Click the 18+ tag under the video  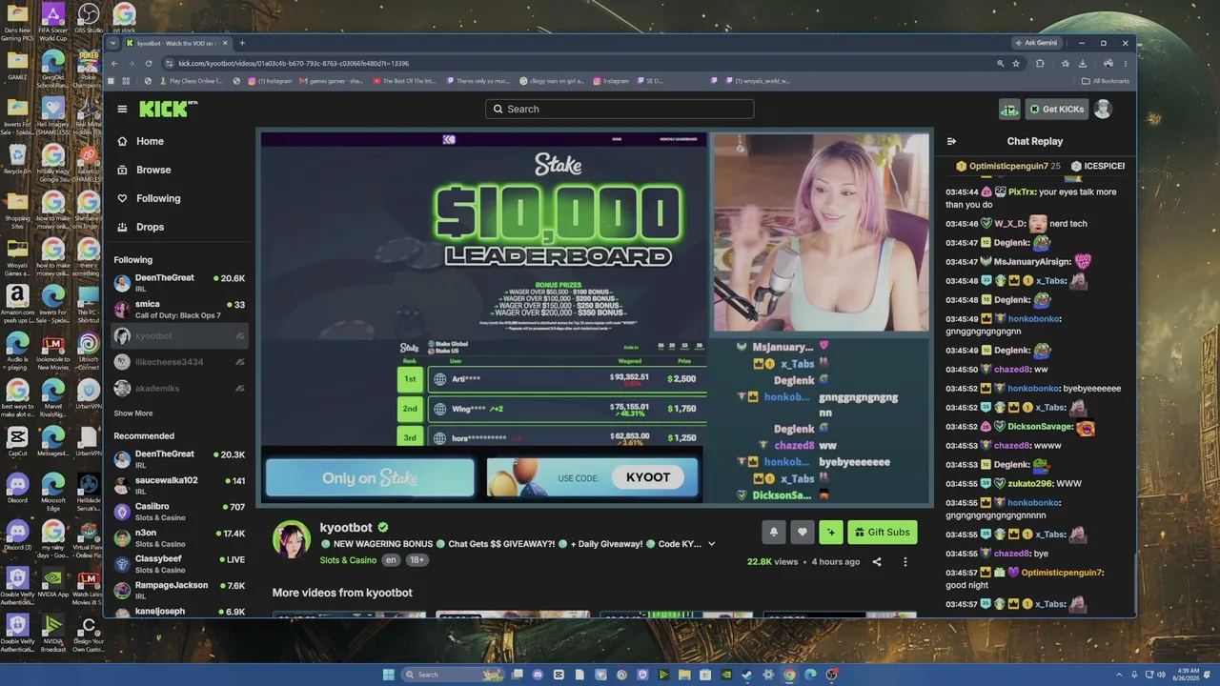point(417,560)
